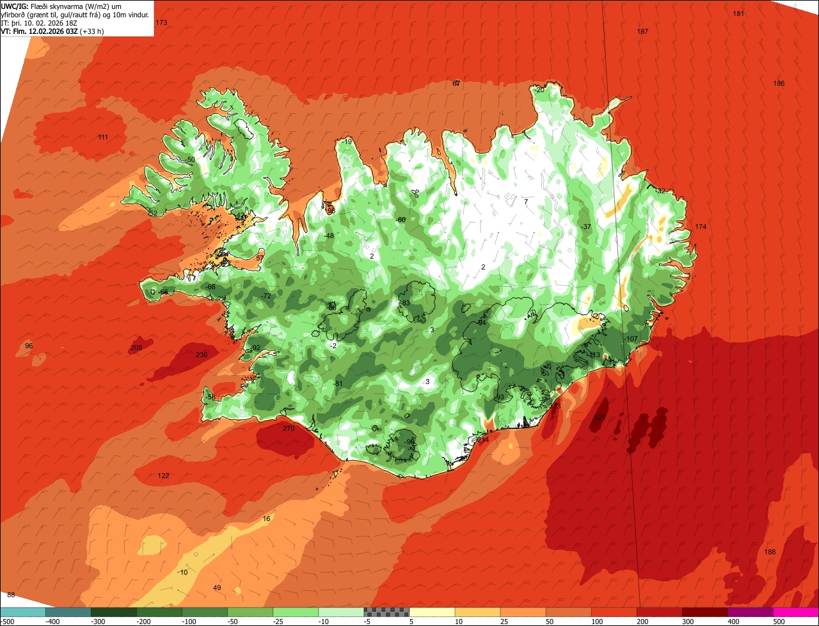Click the value 52 on the Westfjords coast
Screen dimensions: 819x626
pos(153,213)
